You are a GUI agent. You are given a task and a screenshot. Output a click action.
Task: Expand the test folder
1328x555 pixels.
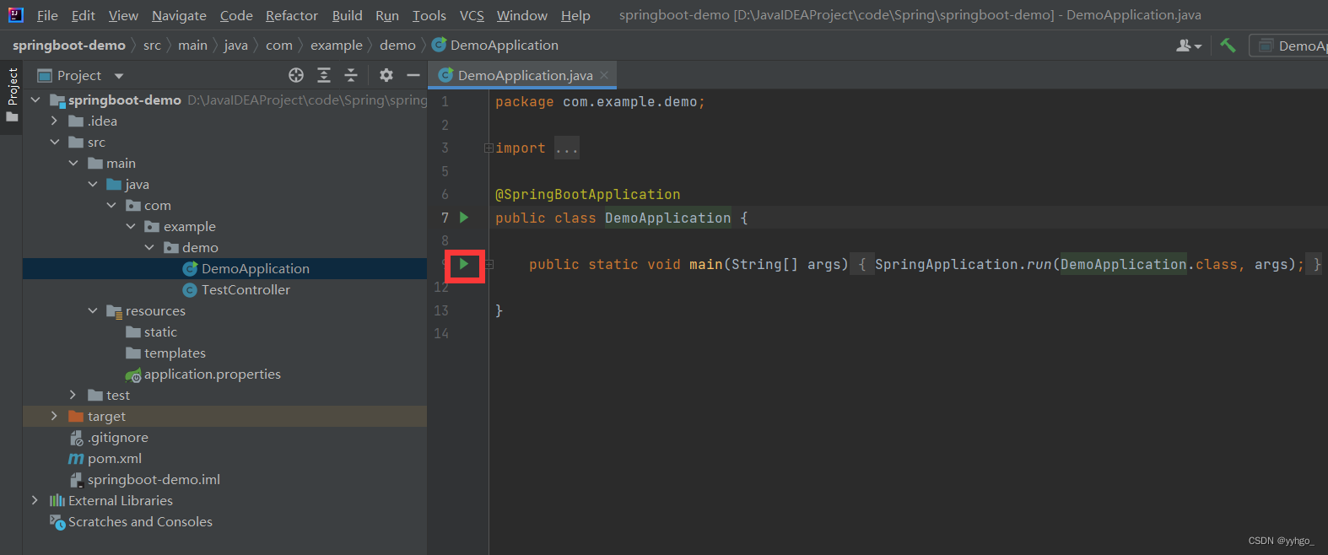pos(73,395)
